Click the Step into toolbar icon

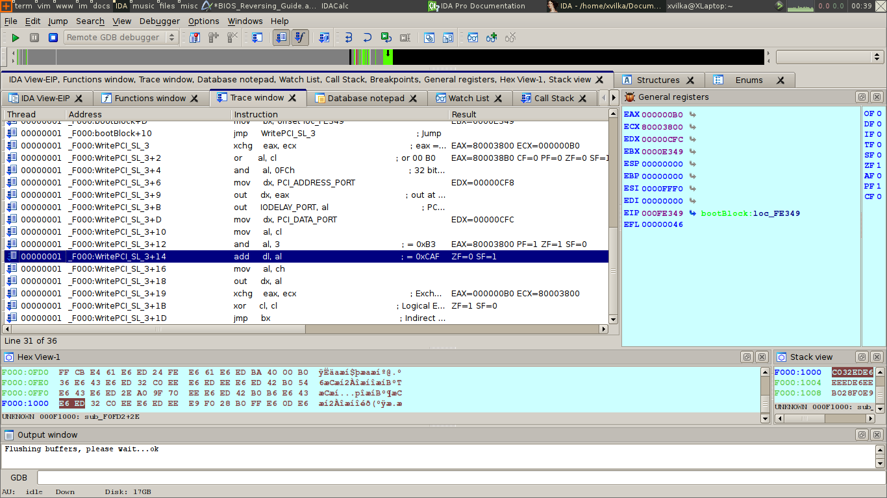click(x=349, y=38)
